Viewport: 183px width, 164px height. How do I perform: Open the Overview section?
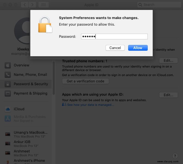pos(26,65)
